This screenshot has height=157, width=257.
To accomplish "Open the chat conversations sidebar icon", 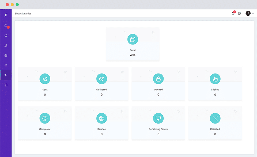I will pos(6,26).
